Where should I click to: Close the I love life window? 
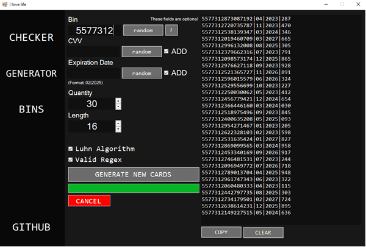[x=358, y=4]
